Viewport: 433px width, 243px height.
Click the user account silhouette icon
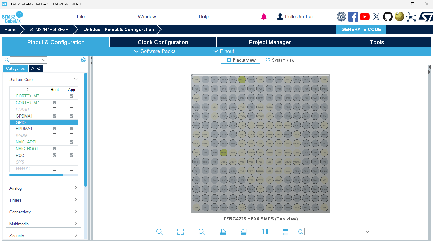pos(280,17)
